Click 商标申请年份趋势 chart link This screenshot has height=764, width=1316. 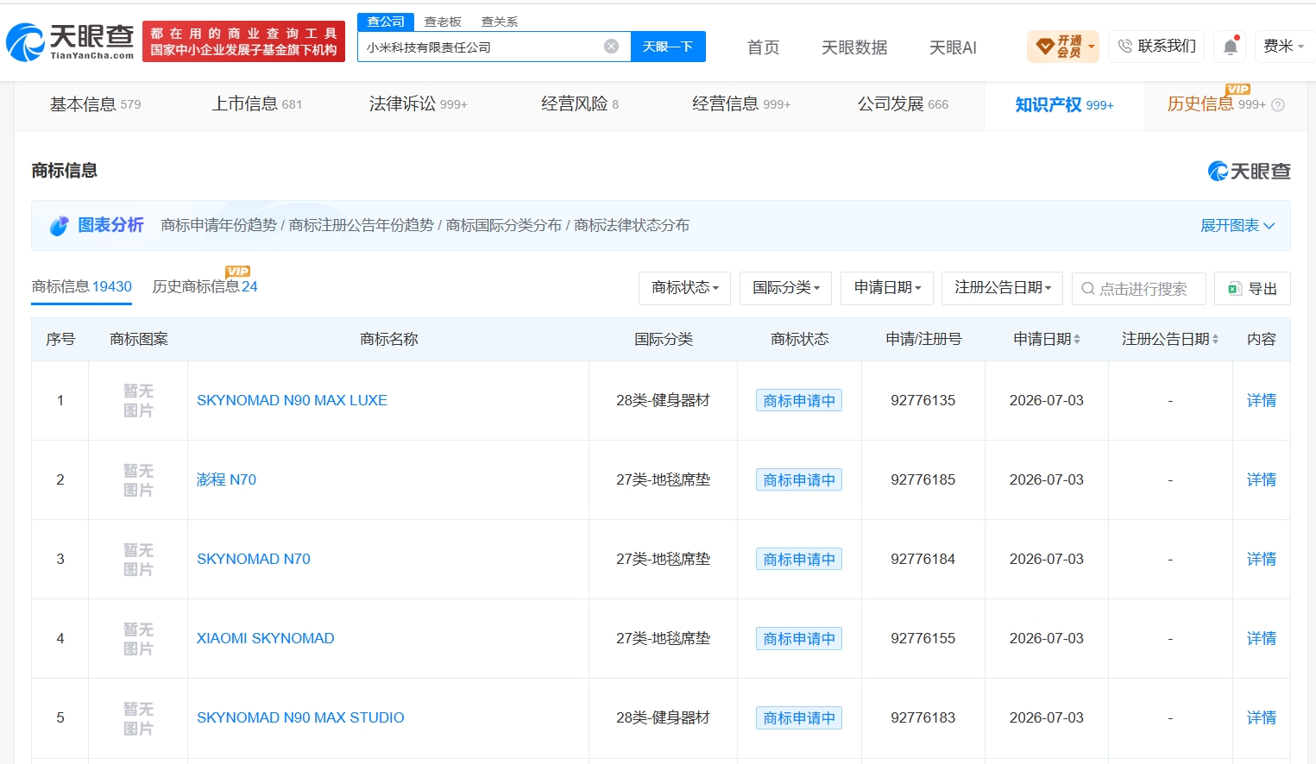(219, 226)
